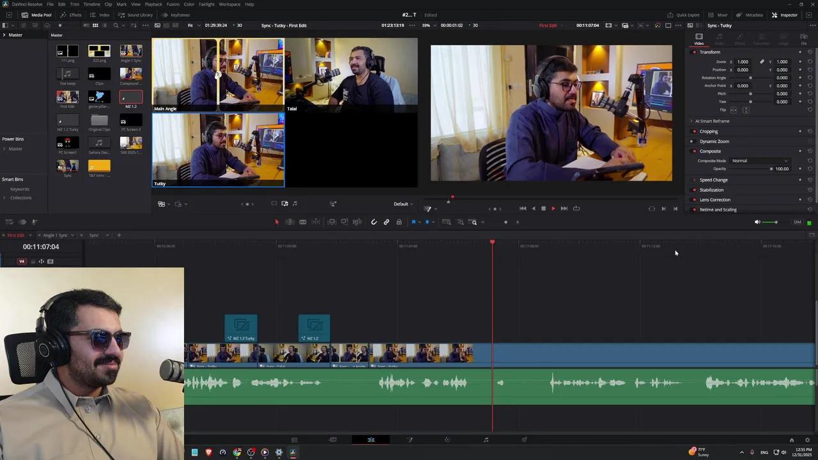818x460 pixels.
Task: Jump to last frame in viewer
Action: (564, 208)
